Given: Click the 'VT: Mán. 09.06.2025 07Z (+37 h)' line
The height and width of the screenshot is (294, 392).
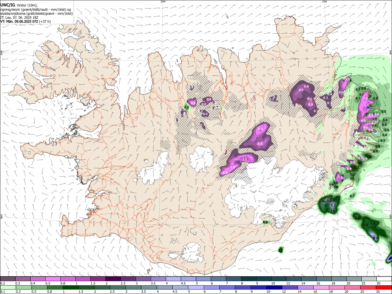Looking at the screenshot, I should [x=26, y=21].
